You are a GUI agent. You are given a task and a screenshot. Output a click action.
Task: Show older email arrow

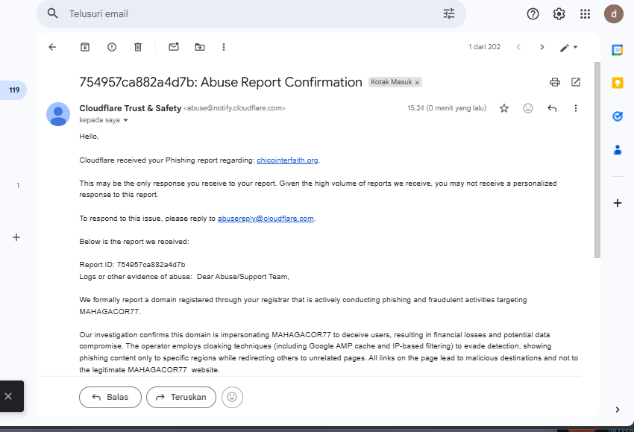pyautogui.click(x=542, y=47)
